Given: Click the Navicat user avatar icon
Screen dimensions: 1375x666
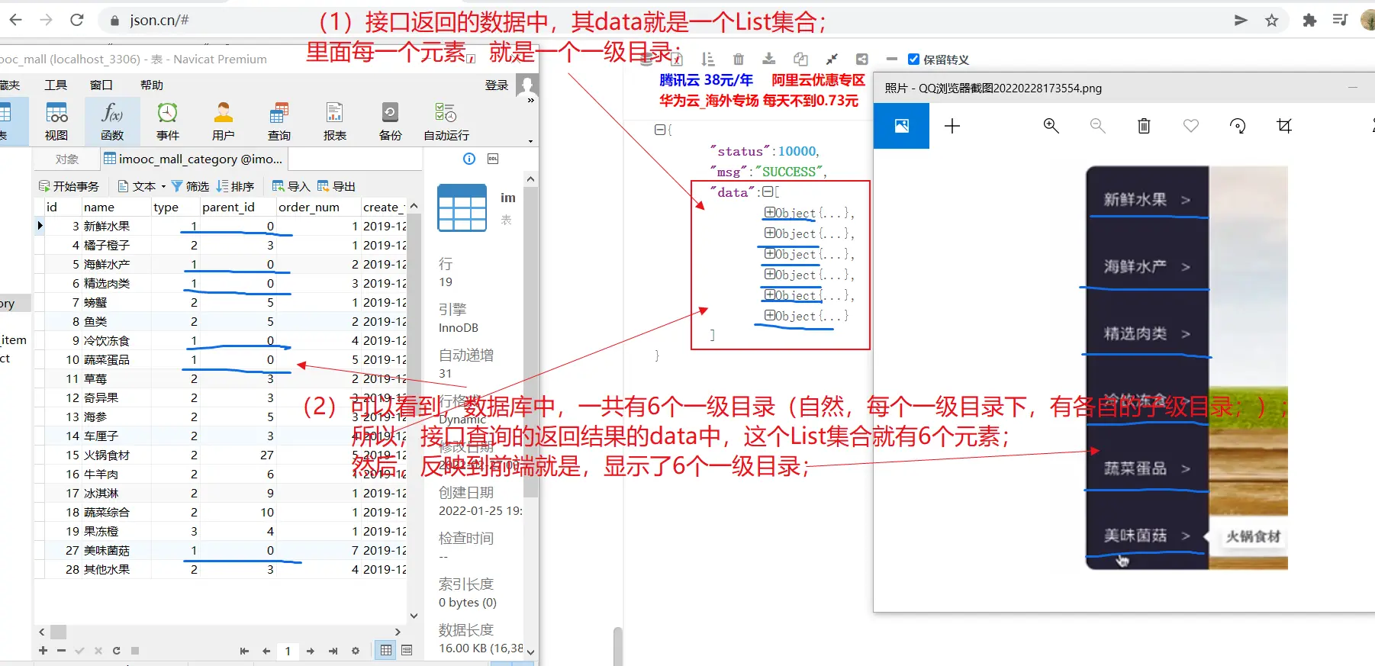Looking at the screenshot, I should 526,85.
